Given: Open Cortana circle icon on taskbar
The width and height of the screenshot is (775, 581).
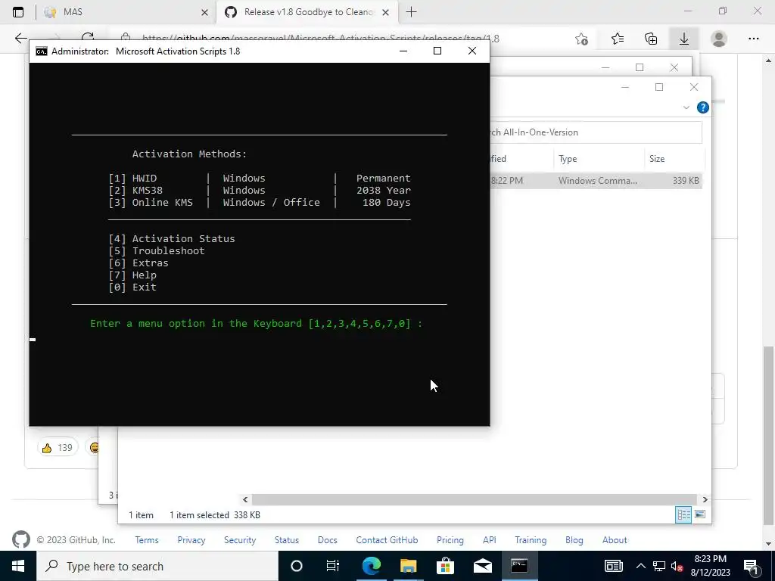Looking at the screenshot, I should pyautogui.click(x=297, y=566).
